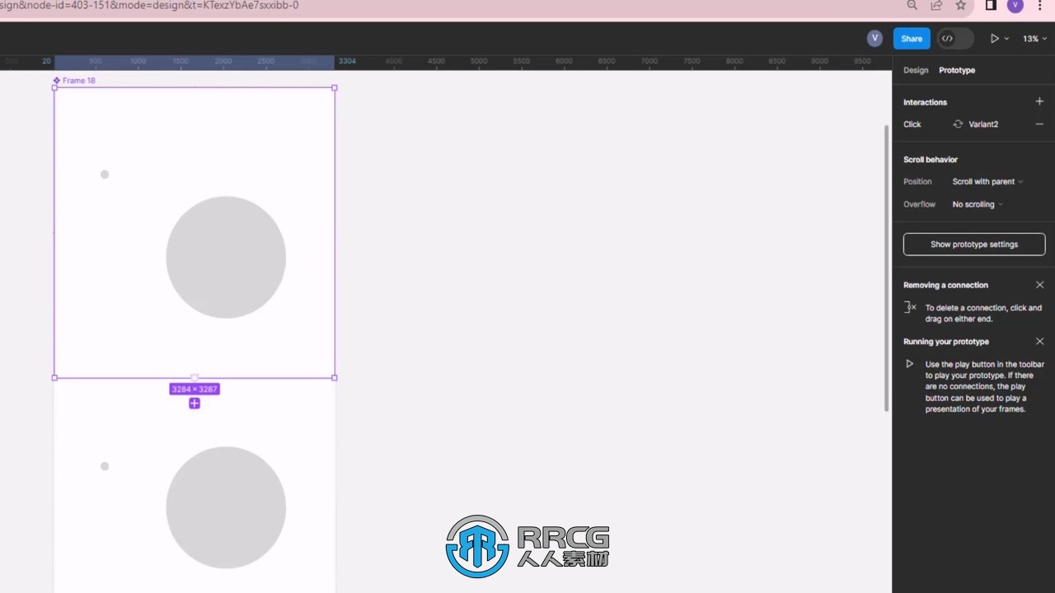This screenshot has width=1055, height=593.
Task: Dismiss the Removing a connection tip
Action: (1039, 285)
